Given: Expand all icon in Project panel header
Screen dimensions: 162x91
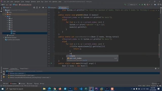Looking at the screenshot, I should (x=37, y=8).
